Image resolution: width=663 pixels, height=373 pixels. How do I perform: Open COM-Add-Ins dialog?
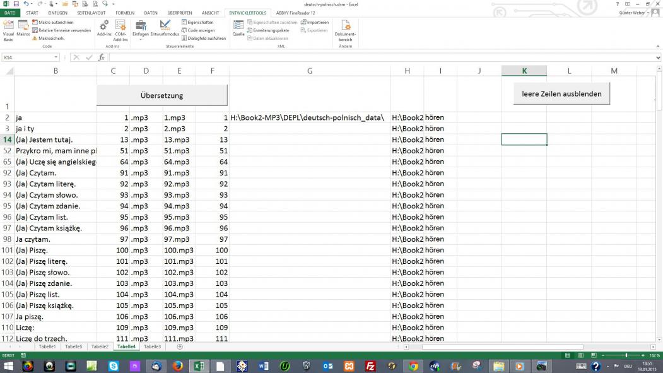tap(120, 30)
